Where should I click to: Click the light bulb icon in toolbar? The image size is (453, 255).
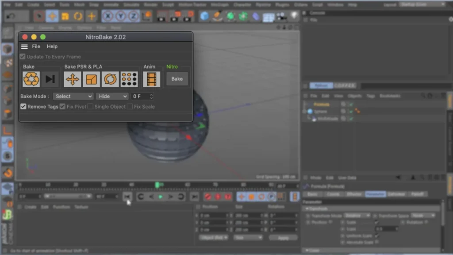click(294, 16)
